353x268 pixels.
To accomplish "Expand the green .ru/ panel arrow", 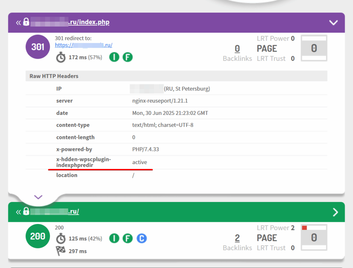I will (335, 212).
